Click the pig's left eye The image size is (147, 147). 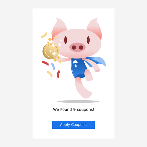(x=66, y=40)
